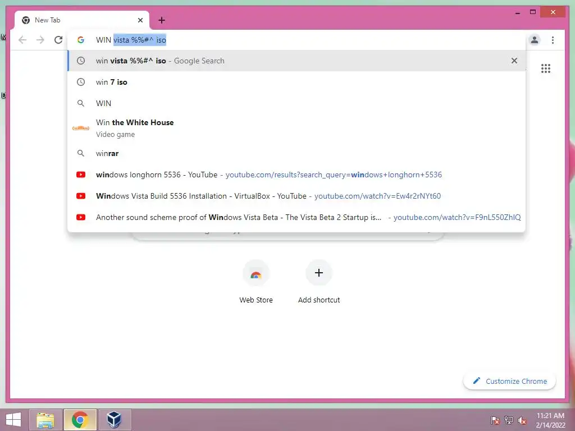Click the Chrome taskbar icon
The width and height of the screenshot is (575, 431).
click(x=80, y=420)
